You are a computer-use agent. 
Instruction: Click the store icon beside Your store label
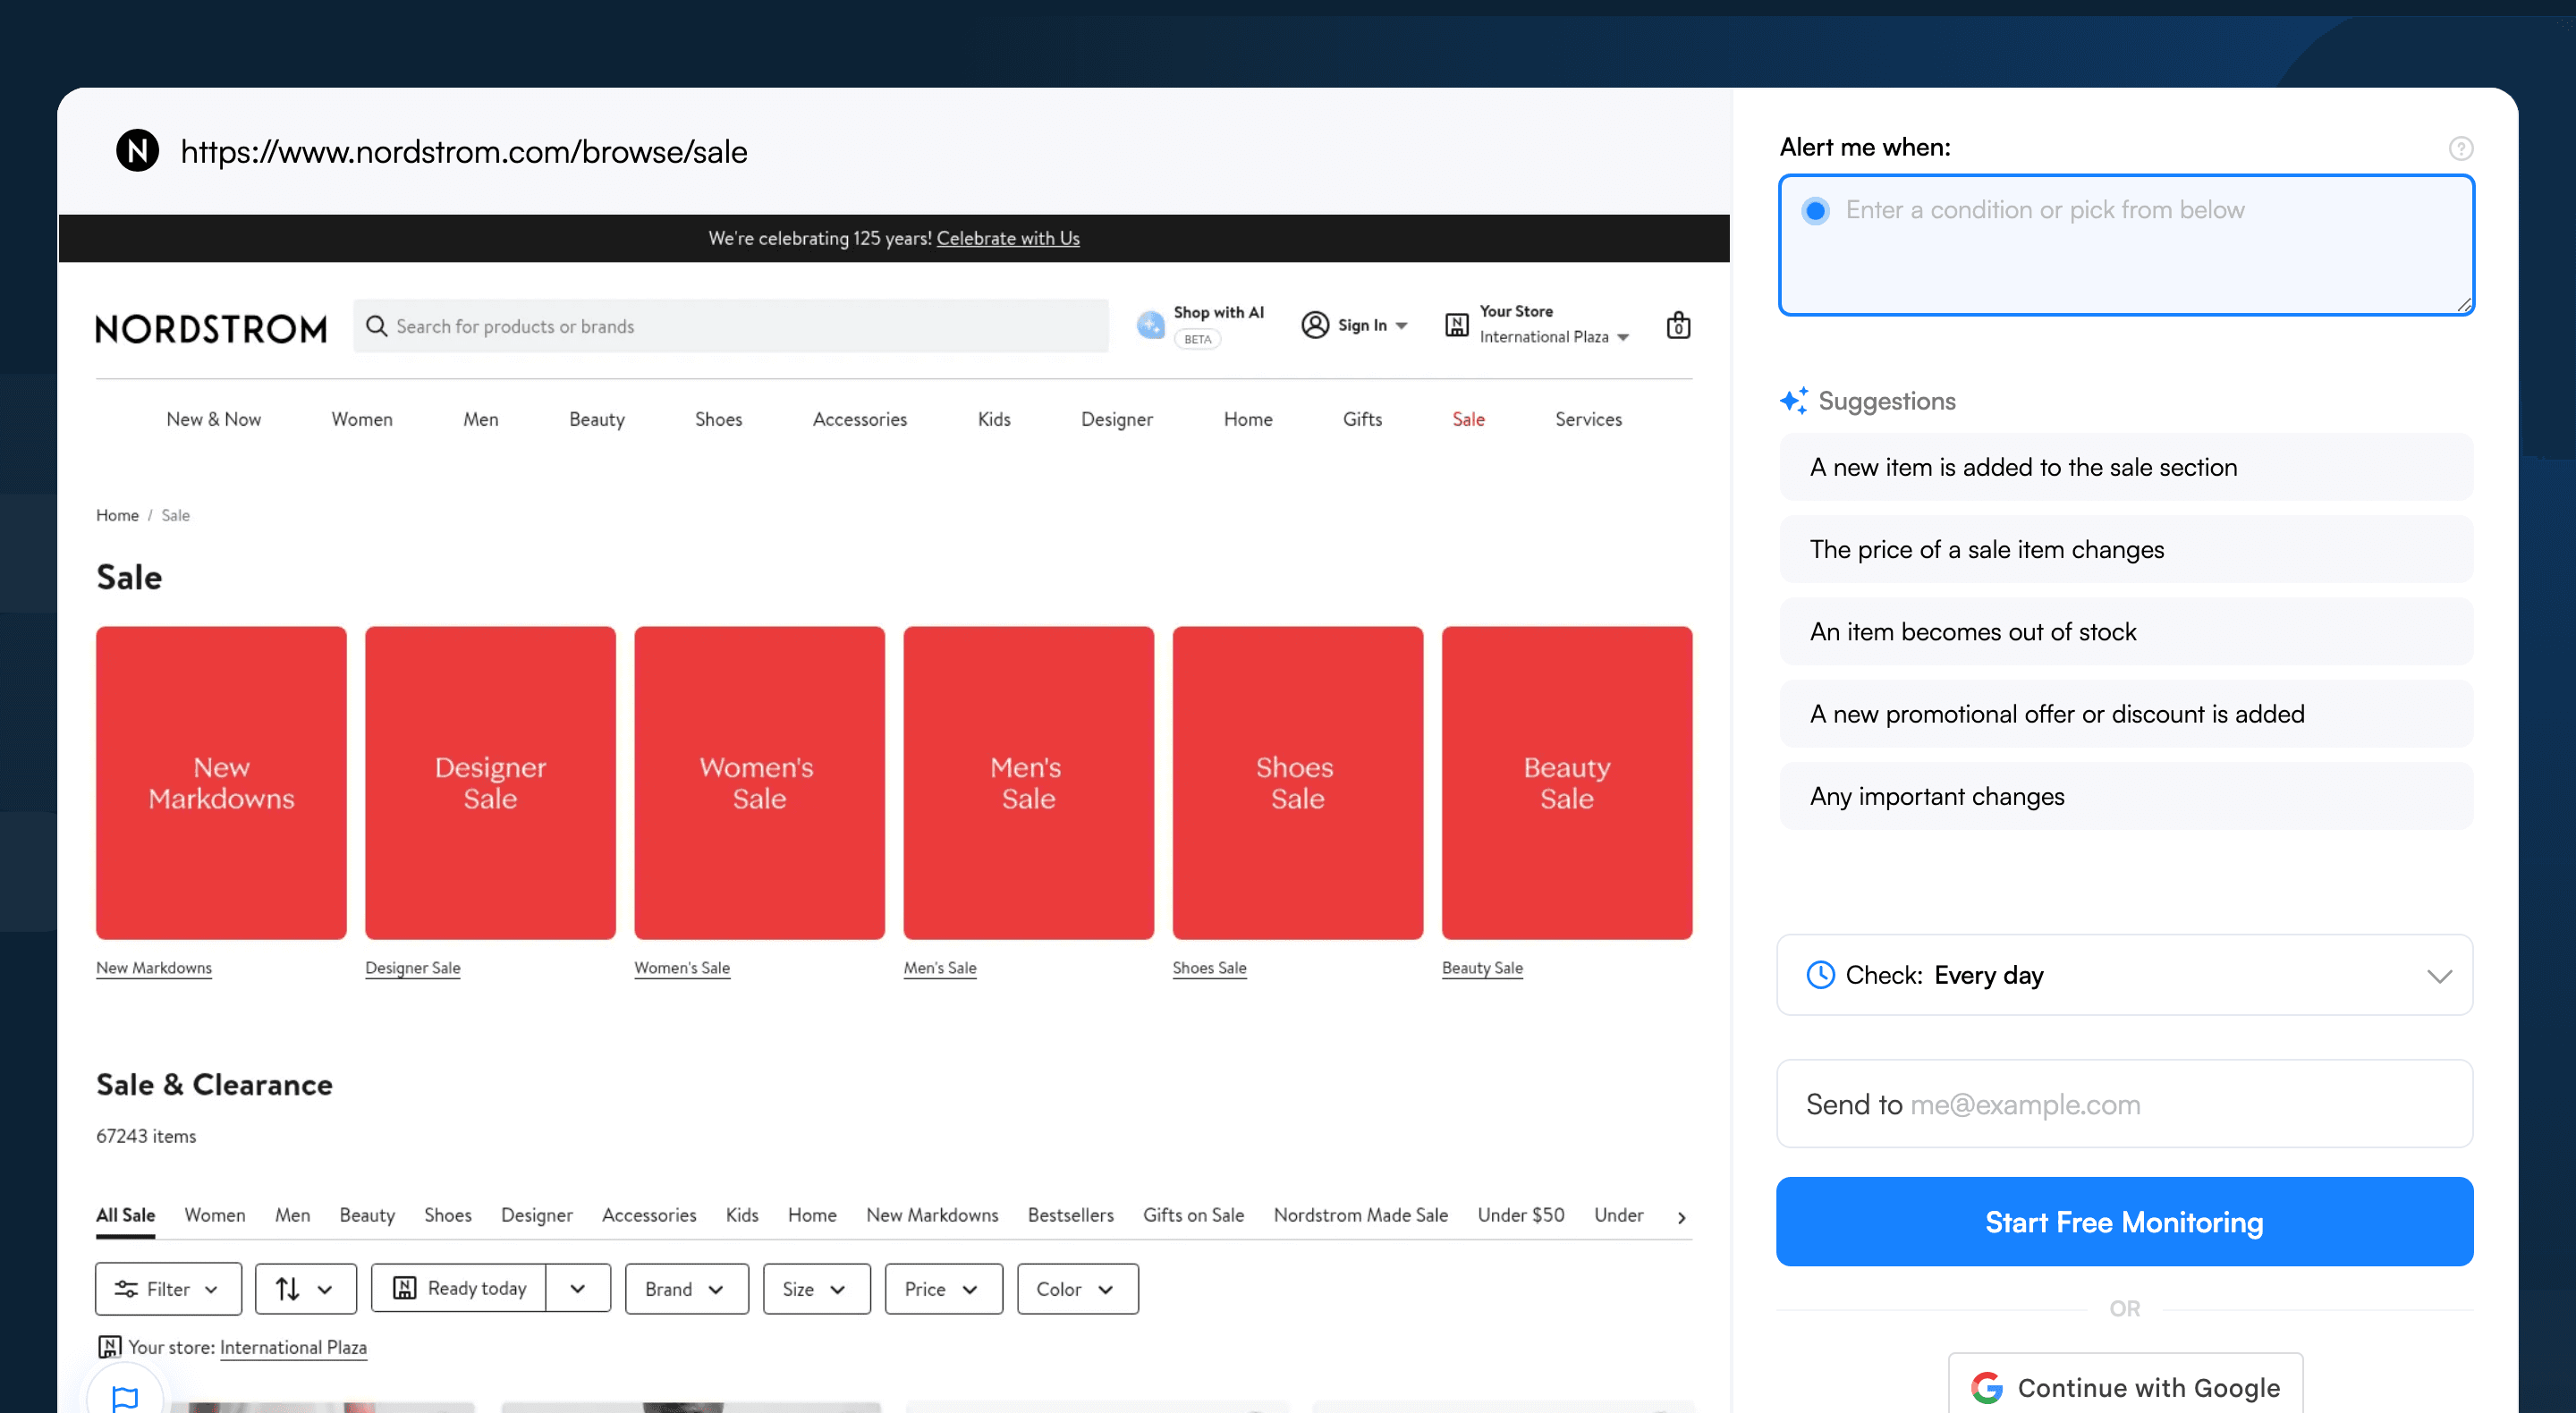[x=110, y=1347]
